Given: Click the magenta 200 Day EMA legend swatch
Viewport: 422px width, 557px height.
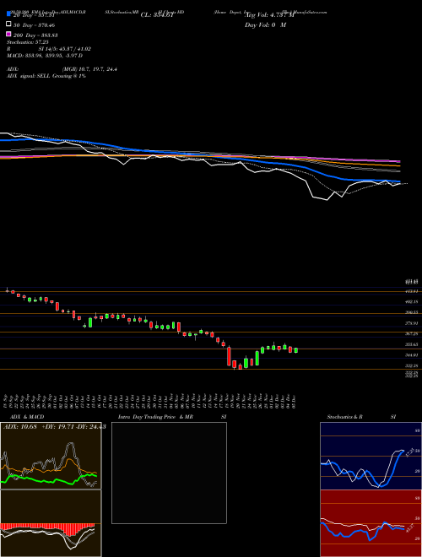Looking at the screenshot, I should 8,34.
